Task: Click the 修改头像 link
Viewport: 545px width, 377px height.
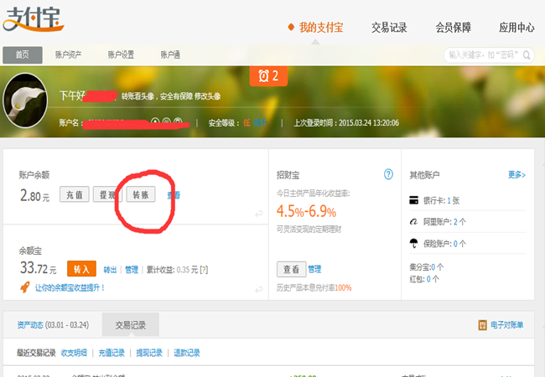Action: tap(207, 96)
